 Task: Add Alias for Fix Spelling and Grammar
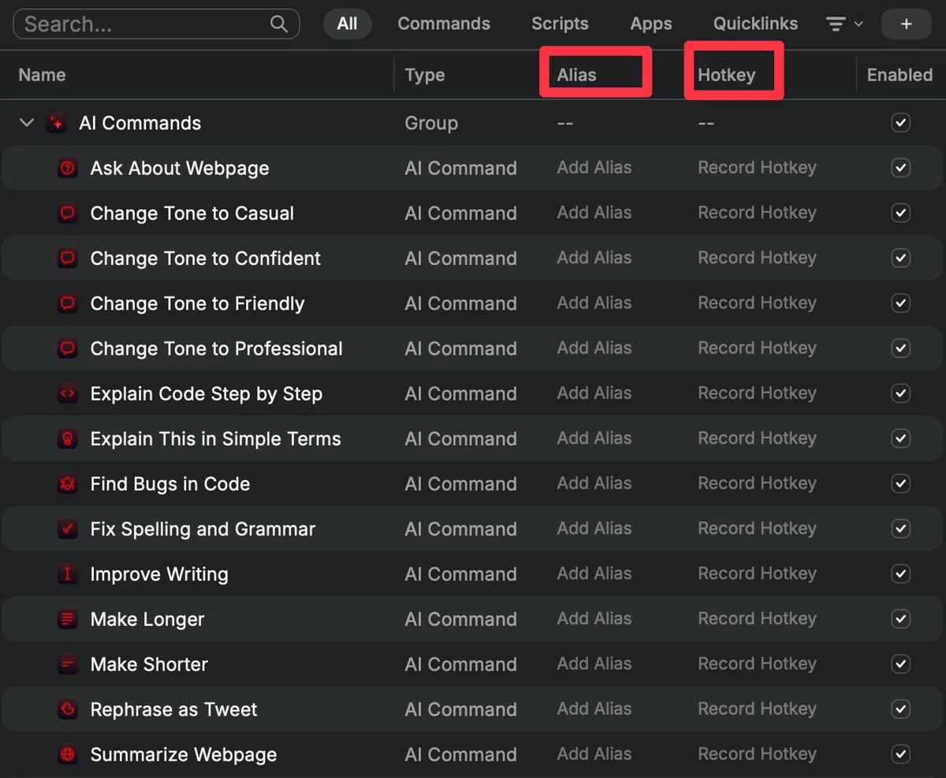(594, 529)
